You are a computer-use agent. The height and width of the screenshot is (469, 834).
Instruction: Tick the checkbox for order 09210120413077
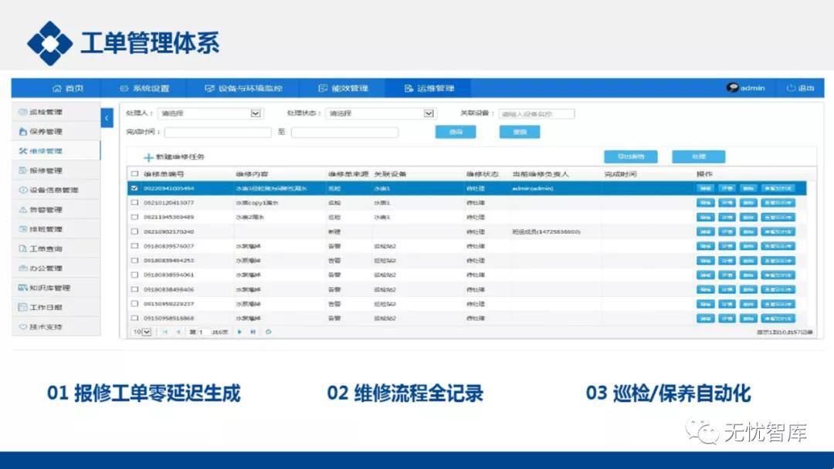(x=135, y=203)
